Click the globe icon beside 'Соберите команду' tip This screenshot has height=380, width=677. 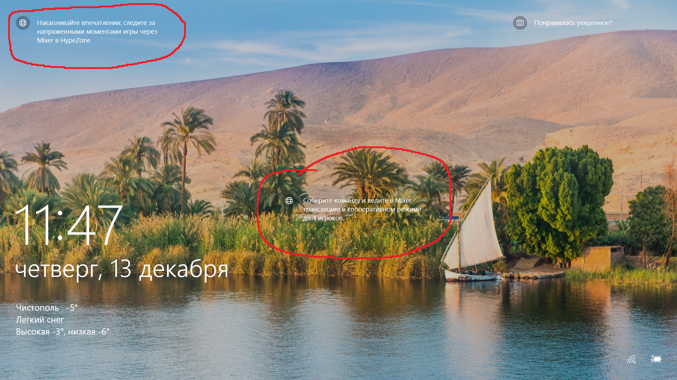click(x=289, y=201)
